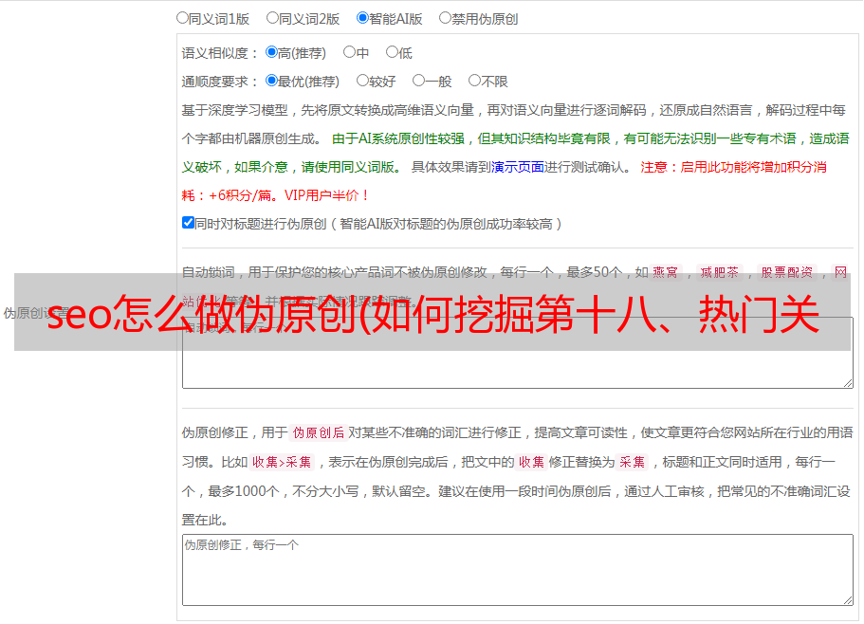This screenshot has height=624, width=864.
Task: Open the 演示页面 link
Action: [518, 167]
